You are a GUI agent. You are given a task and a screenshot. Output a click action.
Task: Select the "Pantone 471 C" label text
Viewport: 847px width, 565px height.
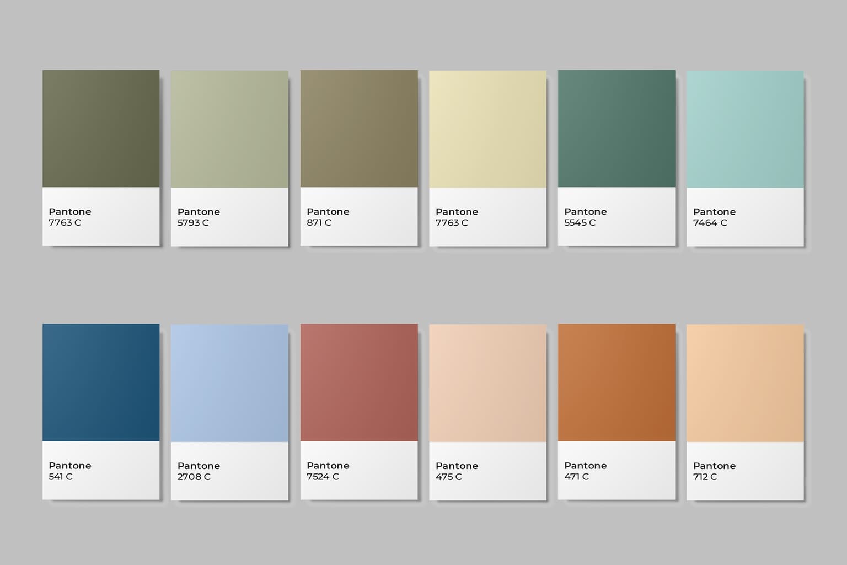[x=585, y=471]
